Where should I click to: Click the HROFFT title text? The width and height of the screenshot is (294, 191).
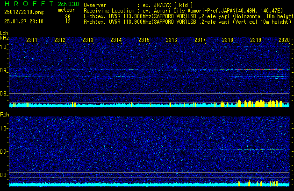tap(29, 4)
